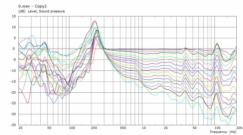Screen dimensions: 243x135
Task: Click the 500 Hz x-axis label
Action: (123, 128)
